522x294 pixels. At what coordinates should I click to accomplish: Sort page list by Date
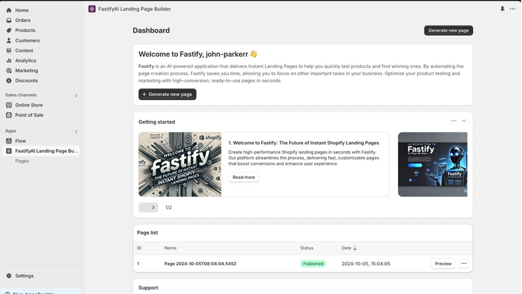[x=349, y=248]
